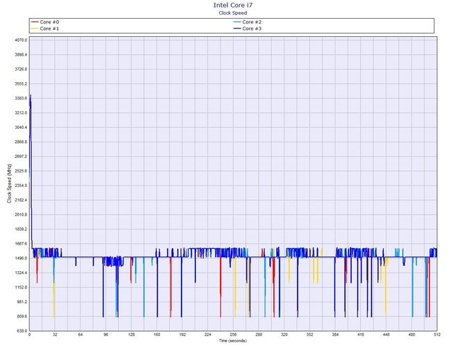The height and width of the screenshot is (349, 466).
Task: Click the Core #3 legend entry
Action: [x=248, y=29]
